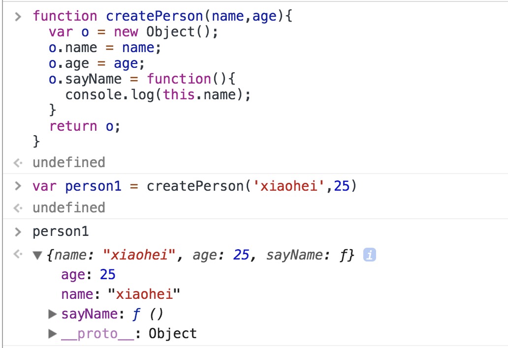Click the input prompt chevron before function createPerson
This screenshot has height=348, width=508.
pyautogui.click(x=18, y=16)
